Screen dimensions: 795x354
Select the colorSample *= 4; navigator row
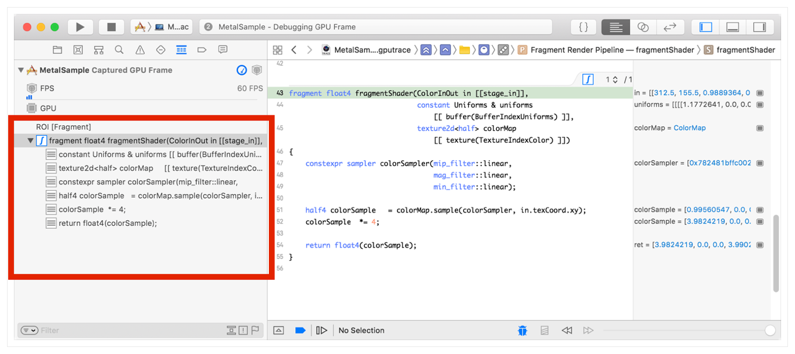click(x=141, y=209)
